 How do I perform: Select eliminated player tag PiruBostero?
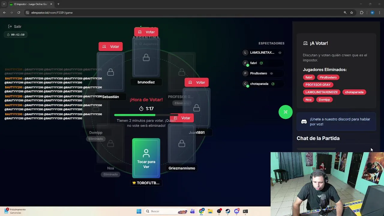[328, 77]
